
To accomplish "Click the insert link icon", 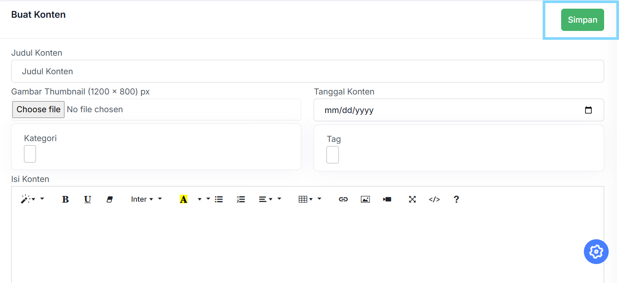I will (343, 199).
